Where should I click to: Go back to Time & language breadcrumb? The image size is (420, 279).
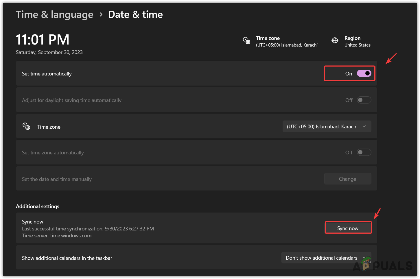tap(54, 14)
